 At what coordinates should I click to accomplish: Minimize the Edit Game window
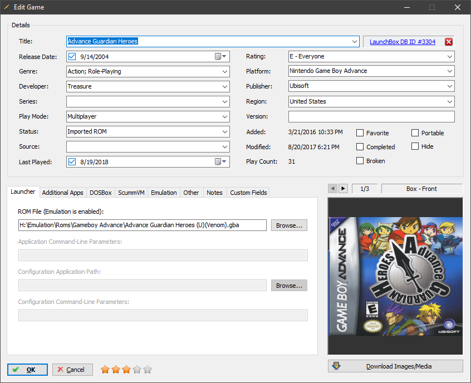(407, 7)
